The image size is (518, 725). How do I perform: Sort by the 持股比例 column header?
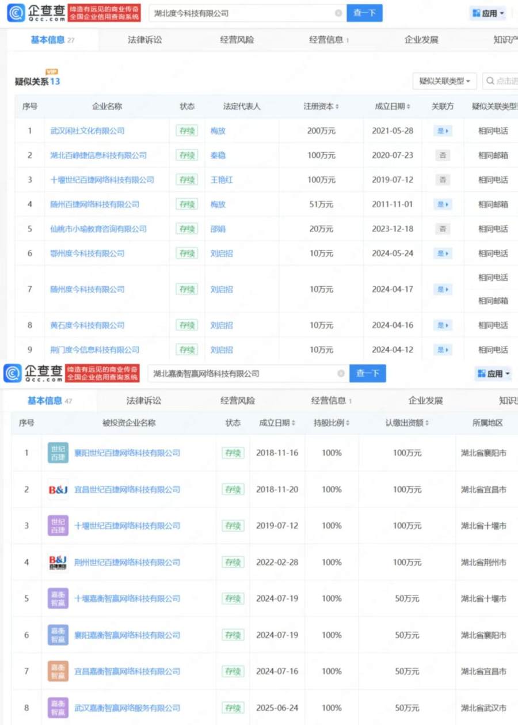(332, 423)
